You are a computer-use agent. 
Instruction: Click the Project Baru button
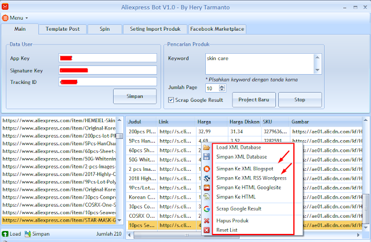pyautogui.click(x=254, y=100)
